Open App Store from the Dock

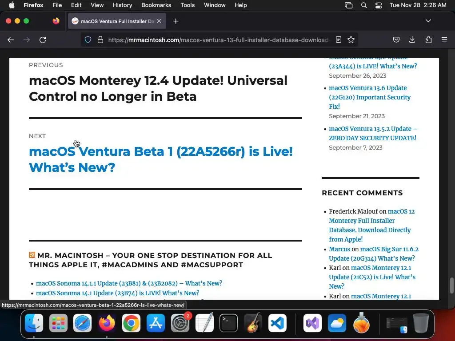(x=156, y=323)
